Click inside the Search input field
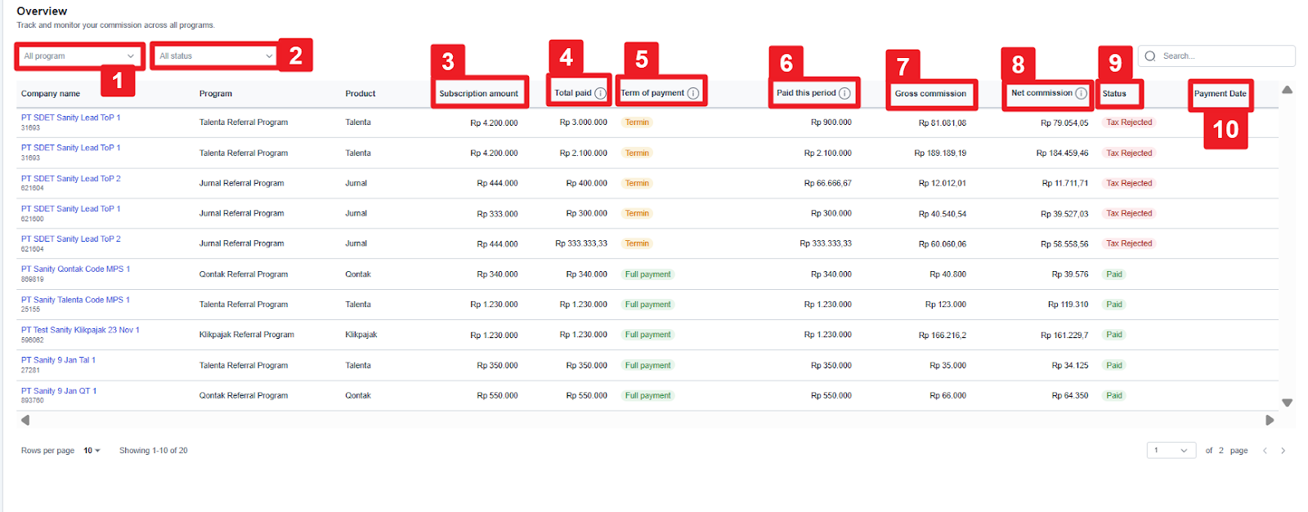This screenshot has height=512, width=1308. coord(1224,56)
